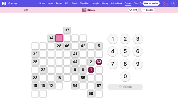Select the empty cell right of 12
Viewport: 178px width, 111px height.
[59, 86]
